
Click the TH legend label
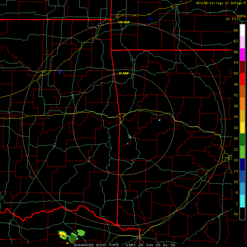point(236,214)
